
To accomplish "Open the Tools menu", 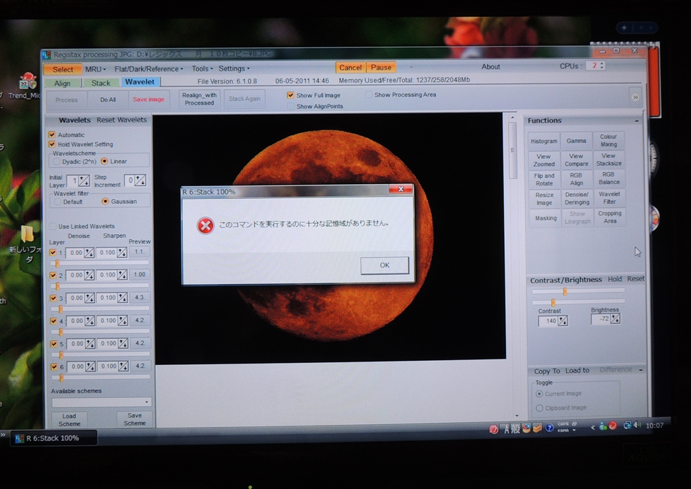I will point(202,69).
